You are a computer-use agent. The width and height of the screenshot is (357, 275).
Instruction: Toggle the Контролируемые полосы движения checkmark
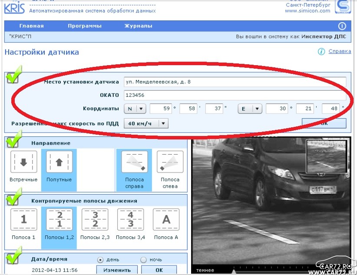13,197
